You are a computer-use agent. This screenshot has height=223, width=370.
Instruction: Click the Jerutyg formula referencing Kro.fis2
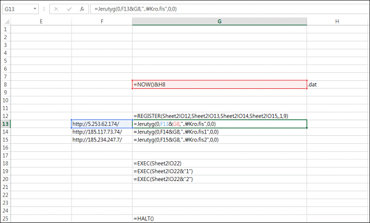coord(220,140)
